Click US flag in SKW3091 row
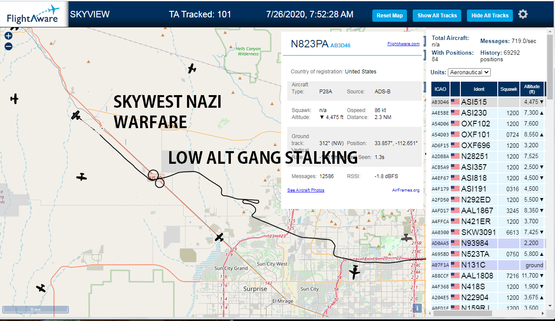The width and height of the screenshot is (555, 321). click(455, 232)
